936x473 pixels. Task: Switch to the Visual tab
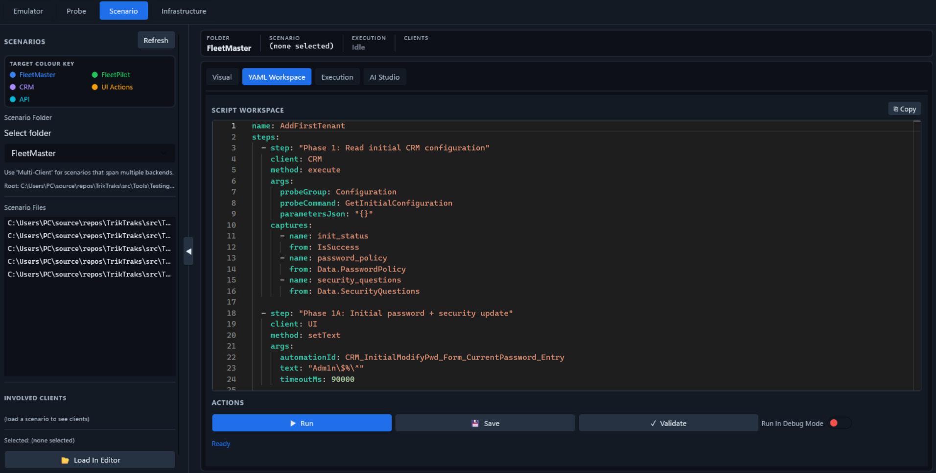tap(222, 77)
